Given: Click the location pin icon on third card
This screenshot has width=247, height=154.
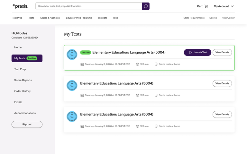Looking at the screenshot, I should (x=156, y=126).
